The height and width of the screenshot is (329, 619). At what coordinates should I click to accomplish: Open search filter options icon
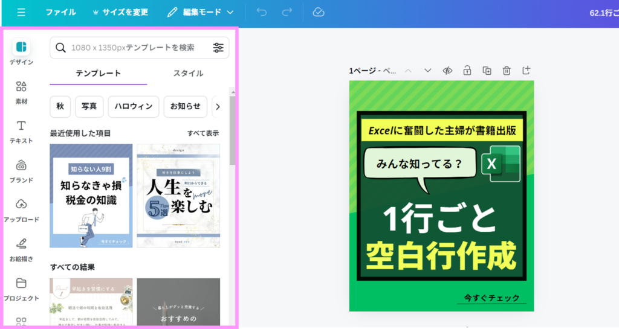[218, 48]
